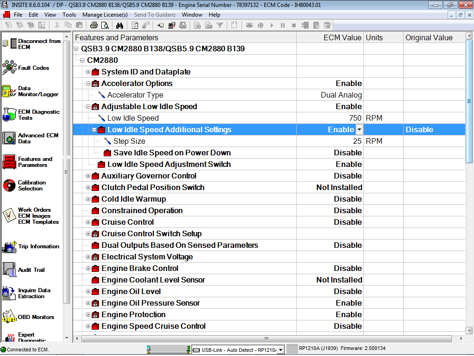The width and height of the screenshot is (474, 356).
Task: Click the Connect to ECM plug icon
Action: [161, 25]
